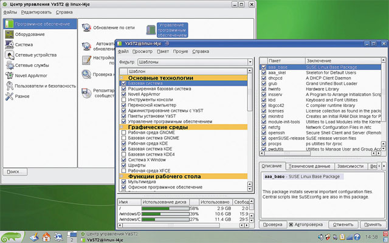Screen dimensions: 389x243
Task: Open the volume speaker tray icon
Action: (x=321, y=237)
